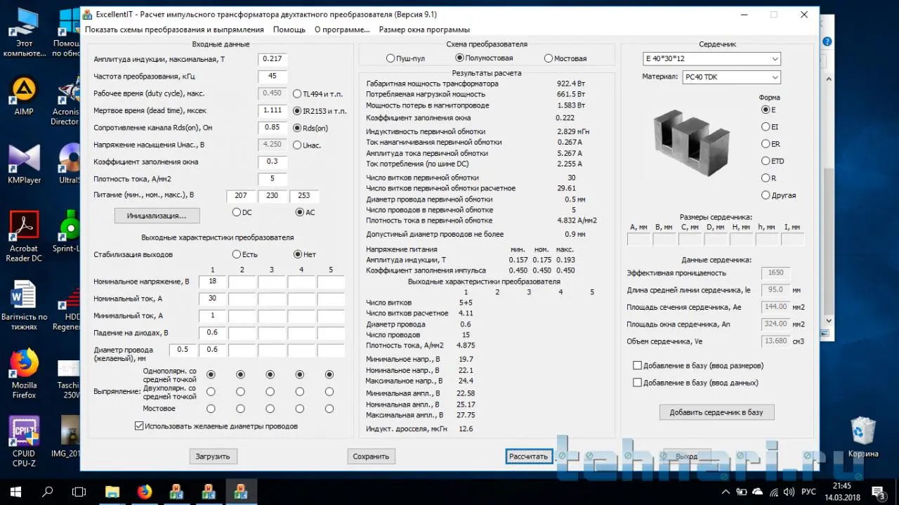The height and width of the screenshot is (505, 899).
Task: Click the Частота преобразования input field
Action: click(x=273, y=76)
